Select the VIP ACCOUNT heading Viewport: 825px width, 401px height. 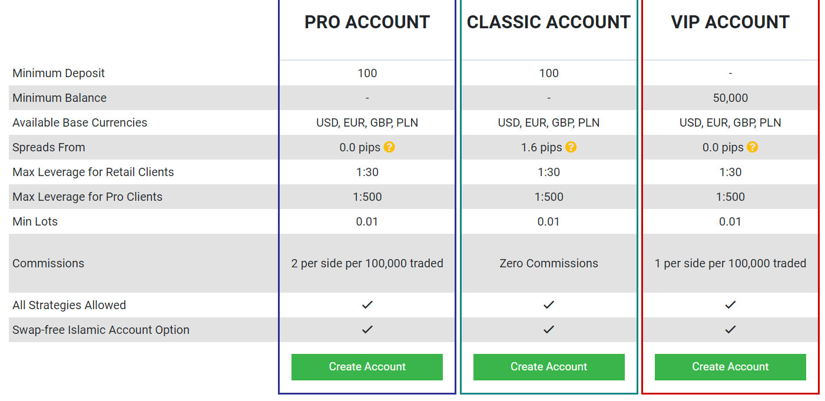730,22
